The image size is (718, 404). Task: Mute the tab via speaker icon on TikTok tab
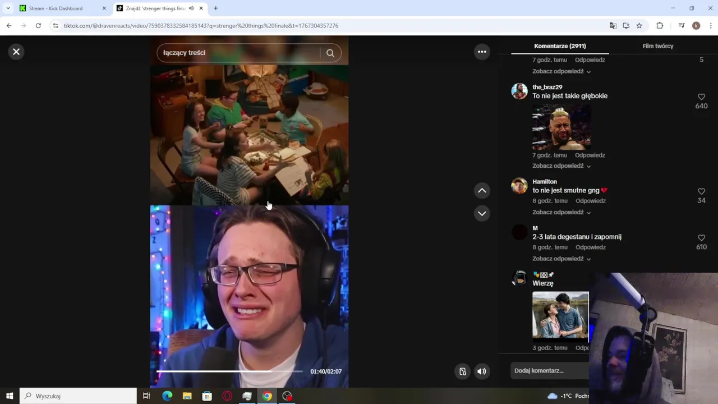click(x=191, y=8)
